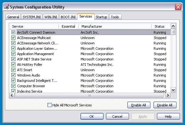Click the Unknown manufacturer of ATI Smart
Screen dimensions: 185x125
[87, 70]
